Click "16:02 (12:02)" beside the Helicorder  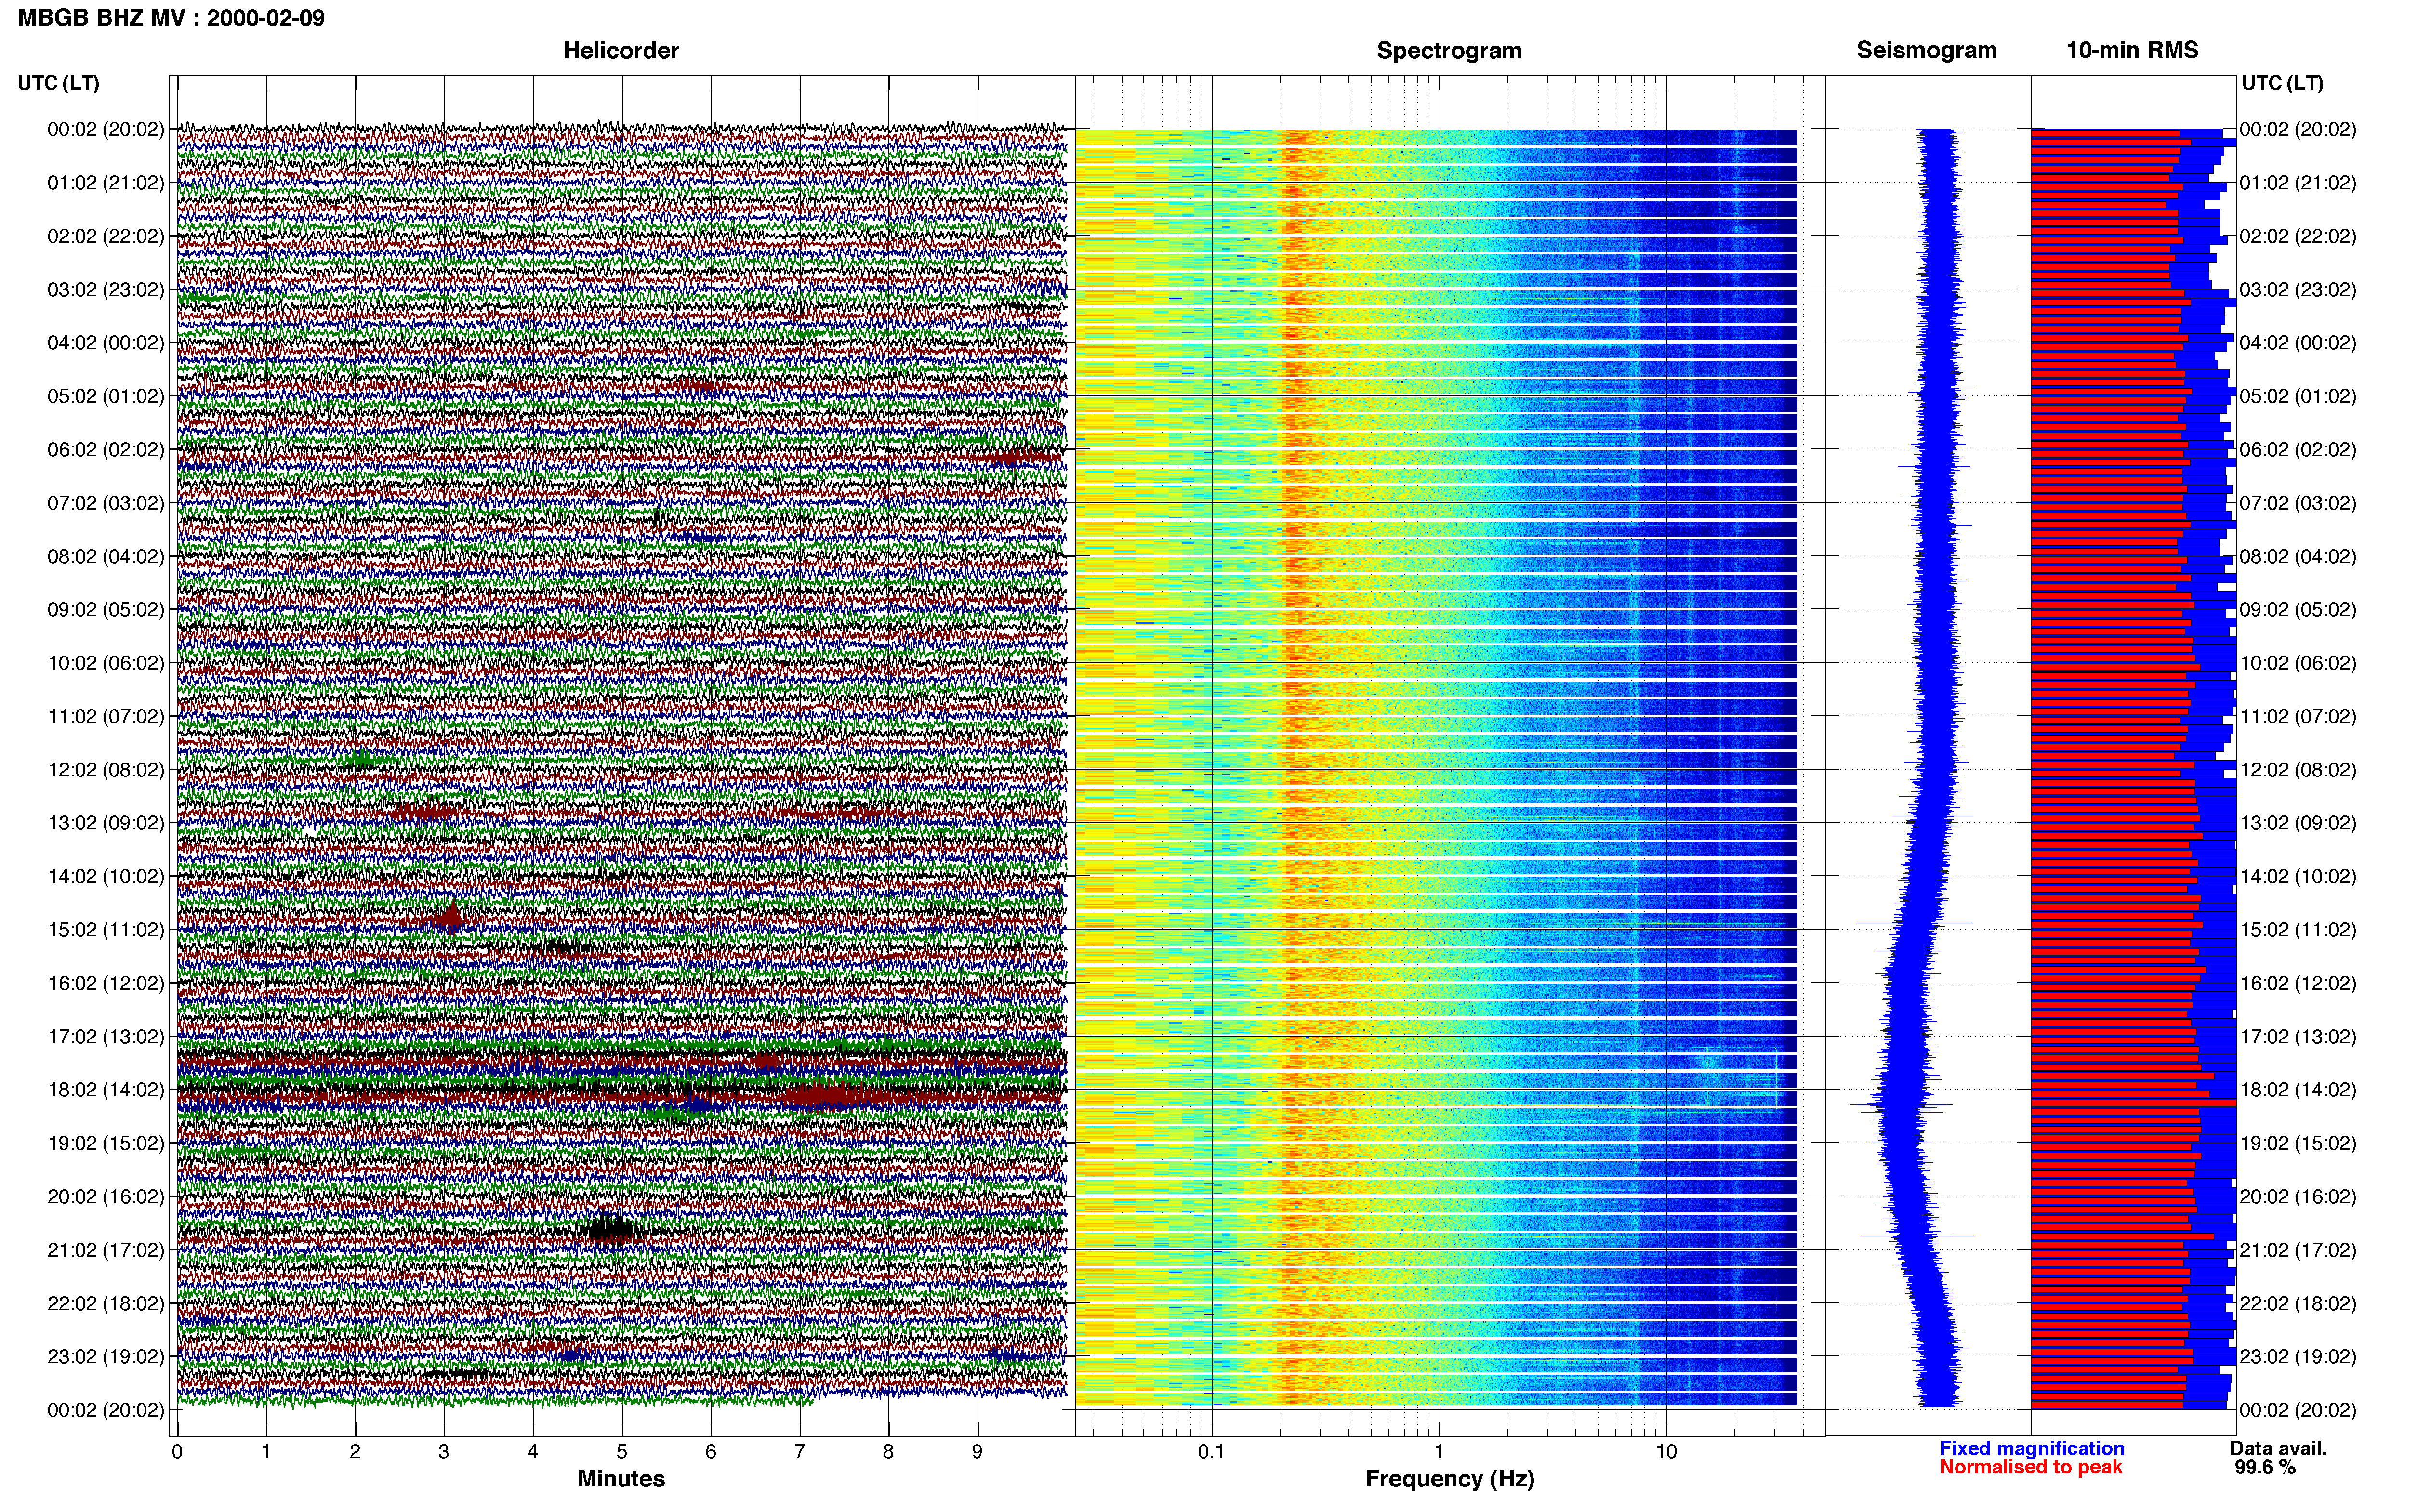[x=106, y=983]
